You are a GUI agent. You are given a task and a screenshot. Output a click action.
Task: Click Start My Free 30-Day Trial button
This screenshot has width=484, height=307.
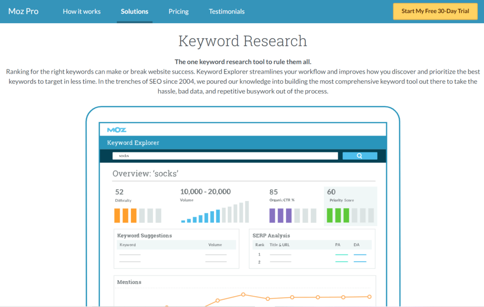(435, 11)
